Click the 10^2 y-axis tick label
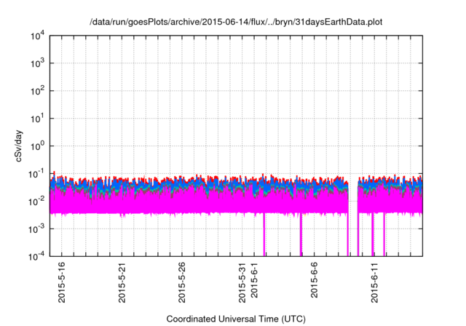This screenshot has width=466, height=326. (x=38, y=91)
